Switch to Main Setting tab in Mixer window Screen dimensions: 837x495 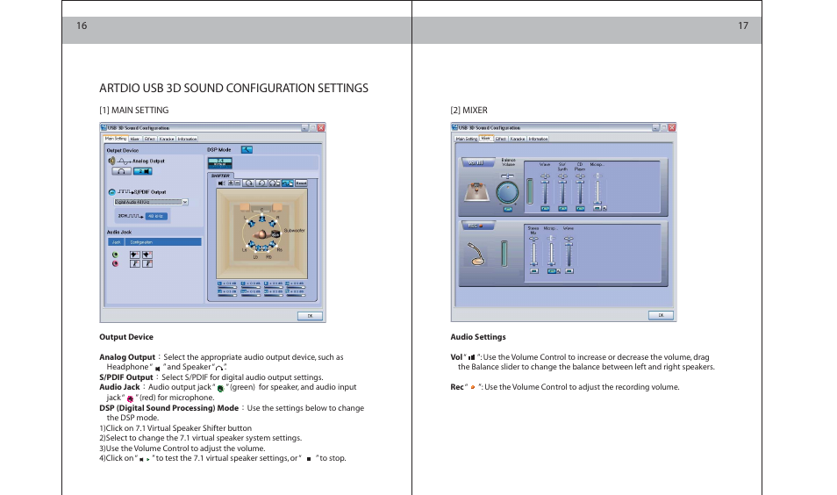[x=467, y=139]
